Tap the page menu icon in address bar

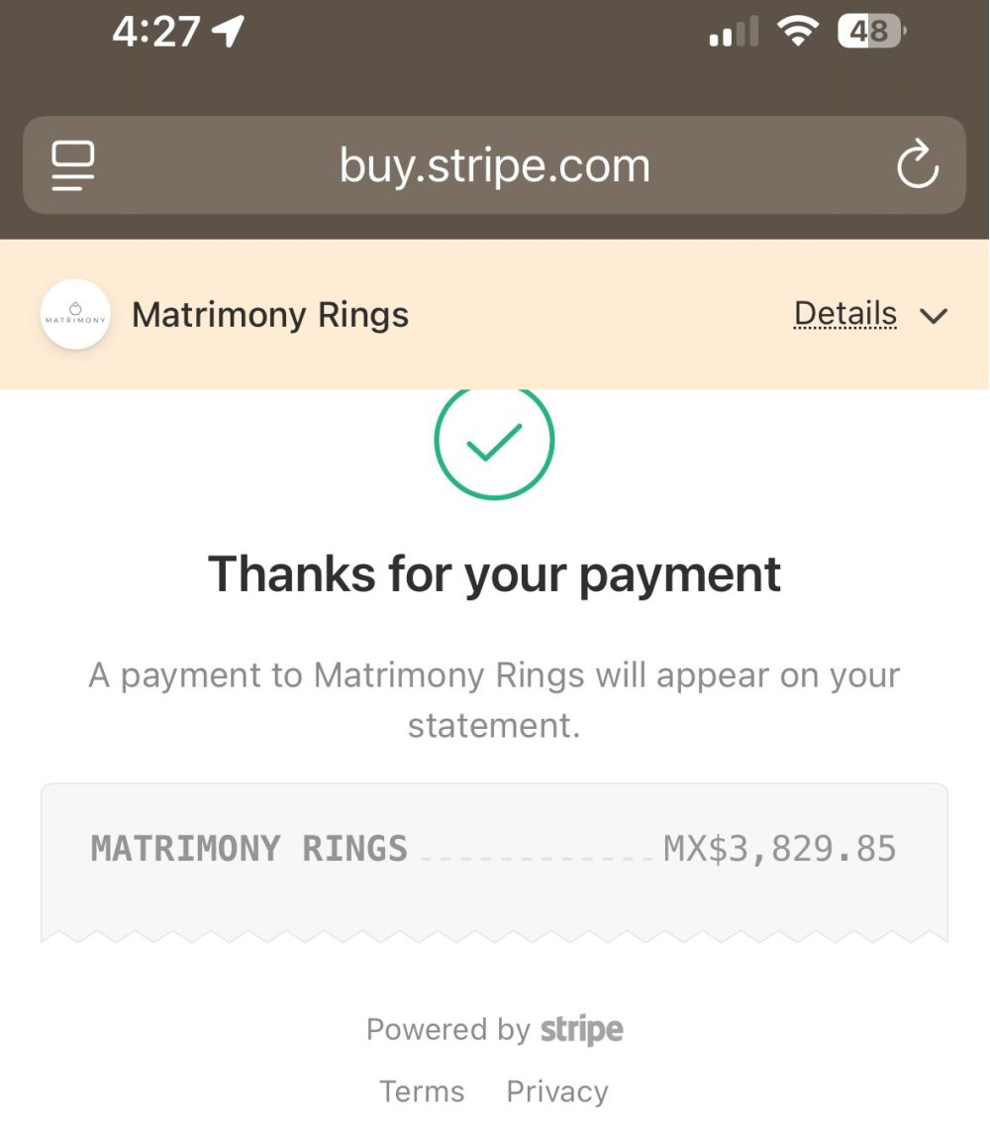(x=73, y=165)
